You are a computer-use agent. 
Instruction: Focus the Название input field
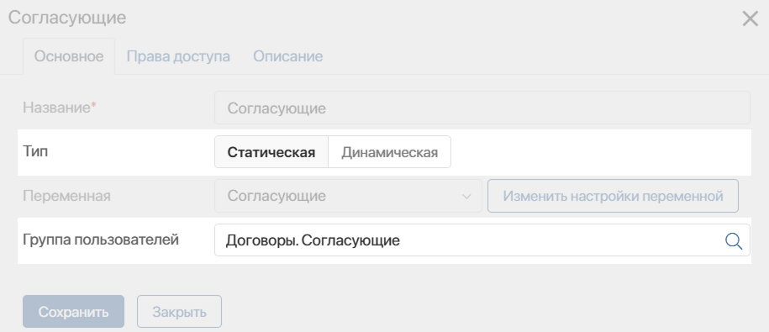482,108
